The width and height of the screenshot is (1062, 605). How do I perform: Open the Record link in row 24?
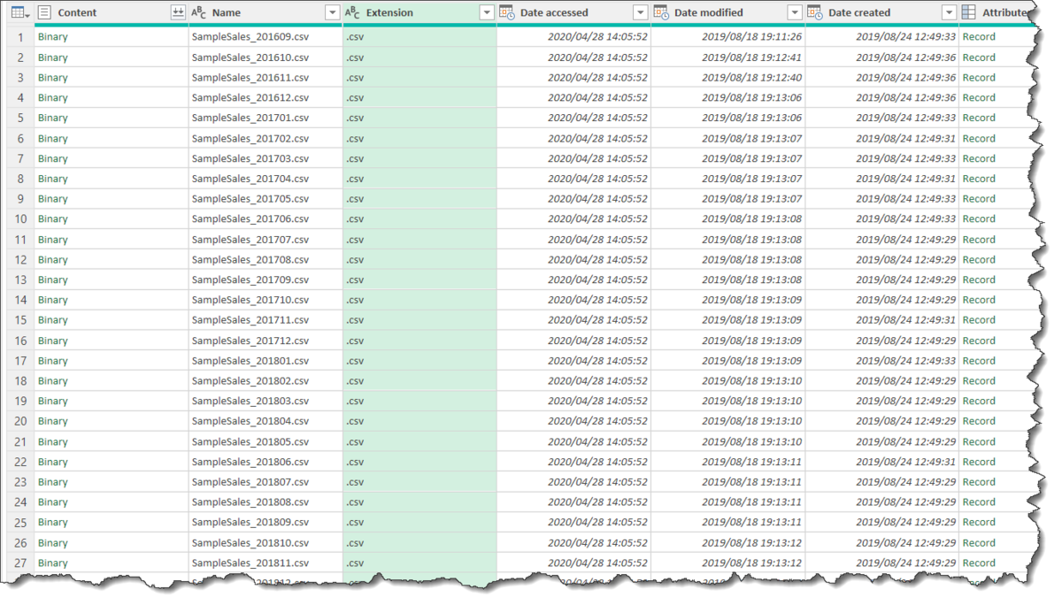point(979,502)
